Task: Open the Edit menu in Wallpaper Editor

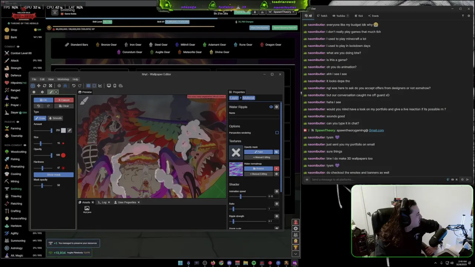Action: (42, 79)
